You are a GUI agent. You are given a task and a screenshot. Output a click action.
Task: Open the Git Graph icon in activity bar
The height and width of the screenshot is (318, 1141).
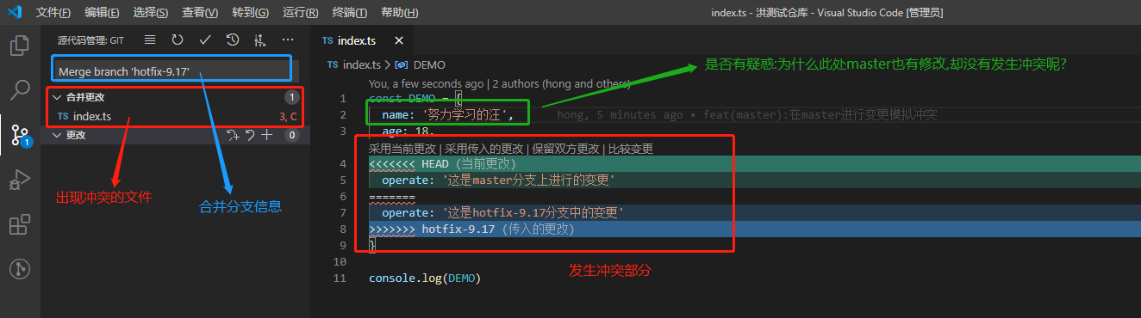(x=19, y=268)
